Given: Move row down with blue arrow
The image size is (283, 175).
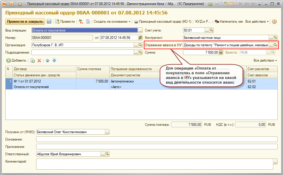Looking at the screenshot, I should click(54, 60).
